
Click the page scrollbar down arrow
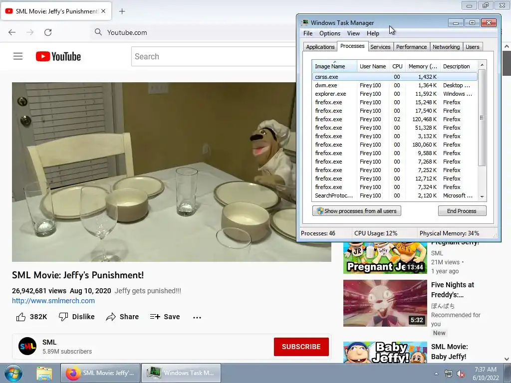(x=507, y=359)
